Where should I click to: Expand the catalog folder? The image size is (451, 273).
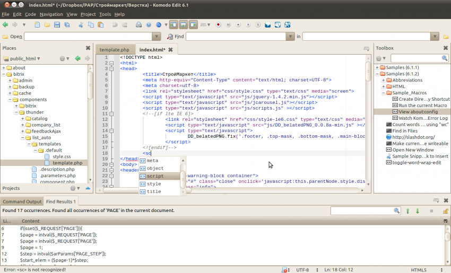[23, 118]
